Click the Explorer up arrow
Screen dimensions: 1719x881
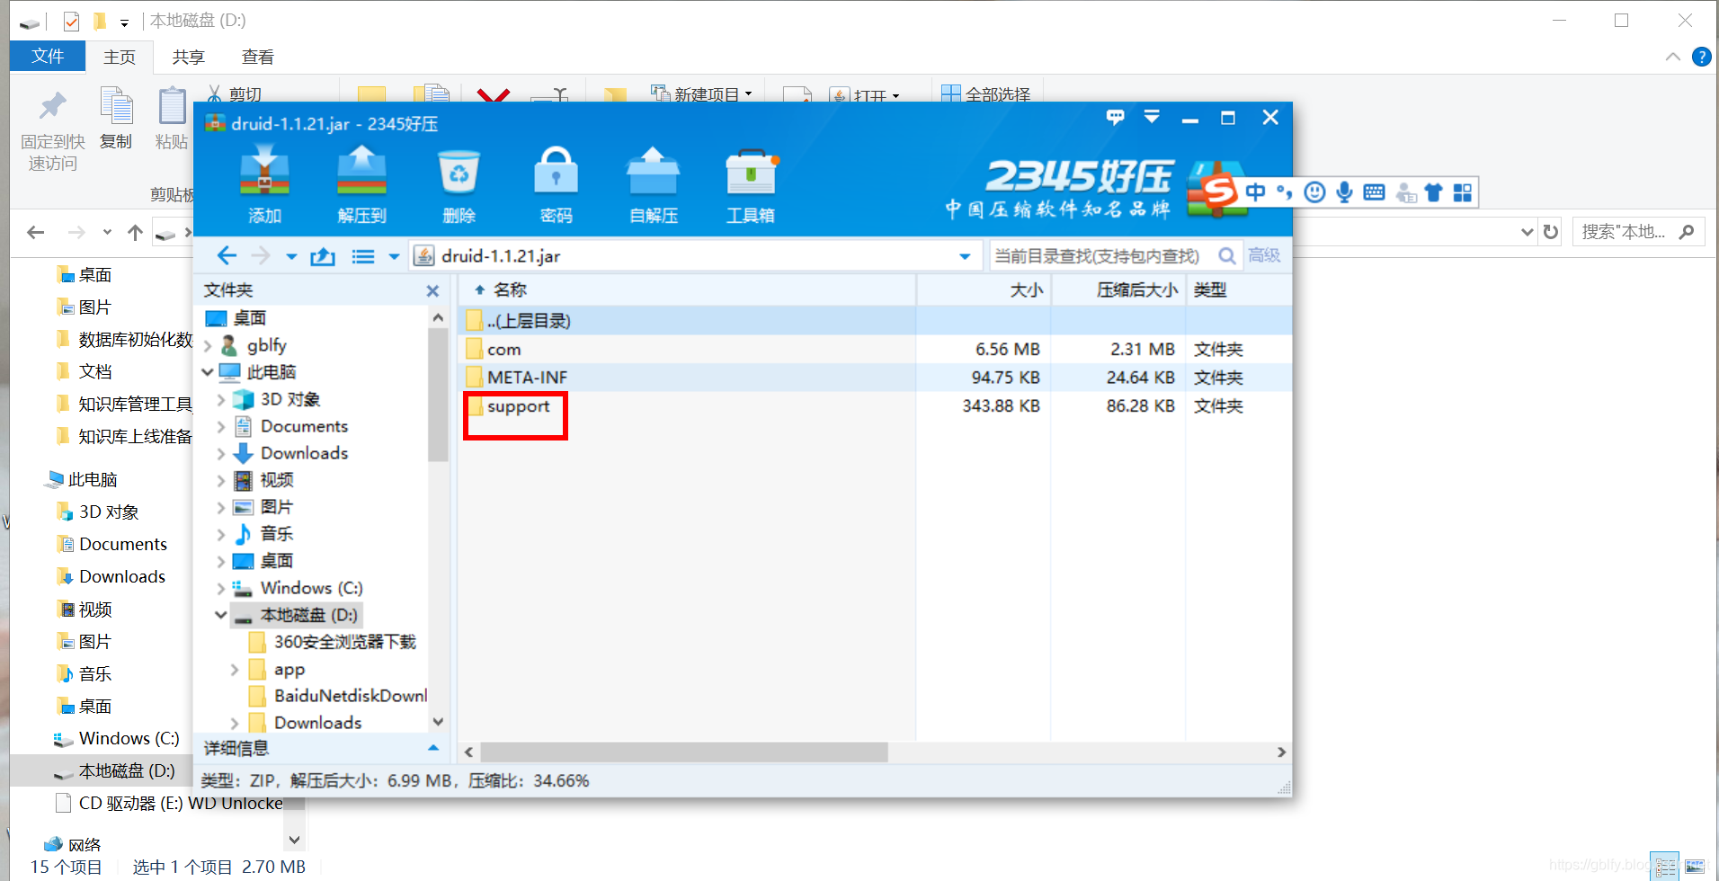point(136,233)
